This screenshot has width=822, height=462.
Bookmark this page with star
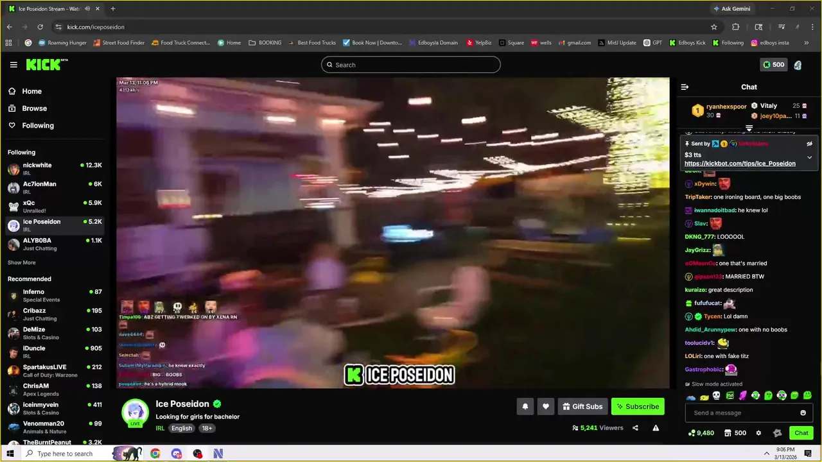713,27
